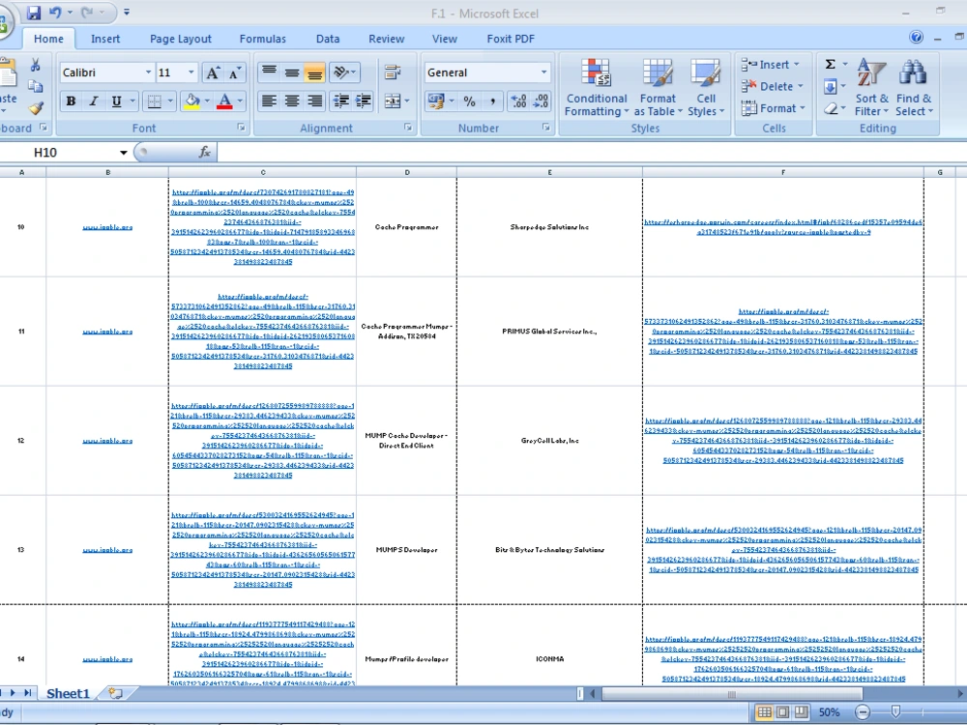Viewport: 967px width, 725px height.
Task: Switch to the Formulas tab
Action: point(263,39)
